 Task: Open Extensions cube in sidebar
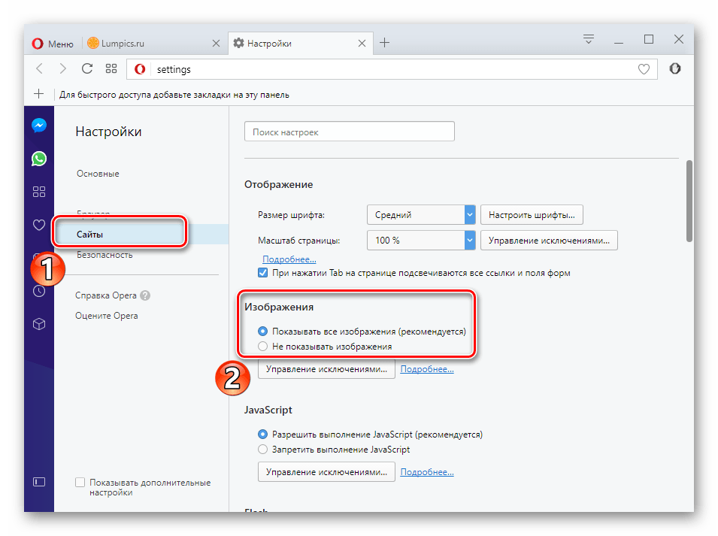tap(39, 324)
